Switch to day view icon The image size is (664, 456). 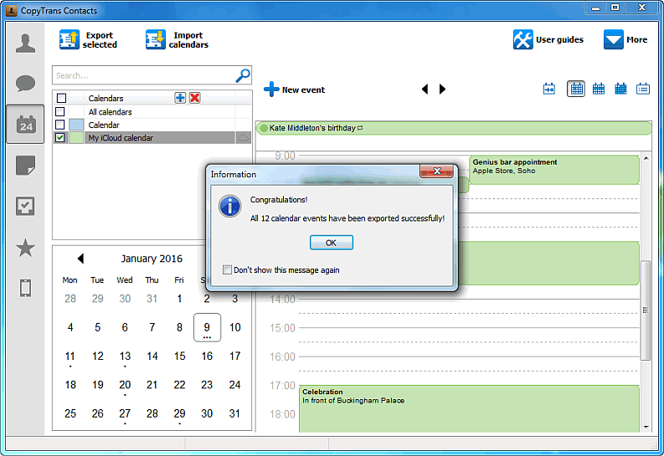pyautogui.click(x=576, y=89)
